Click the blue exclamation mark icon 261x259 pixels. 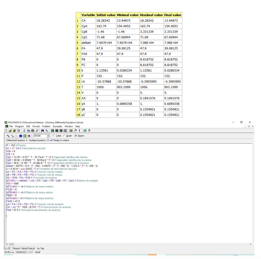pyautogui.click(x=80, y=130)
